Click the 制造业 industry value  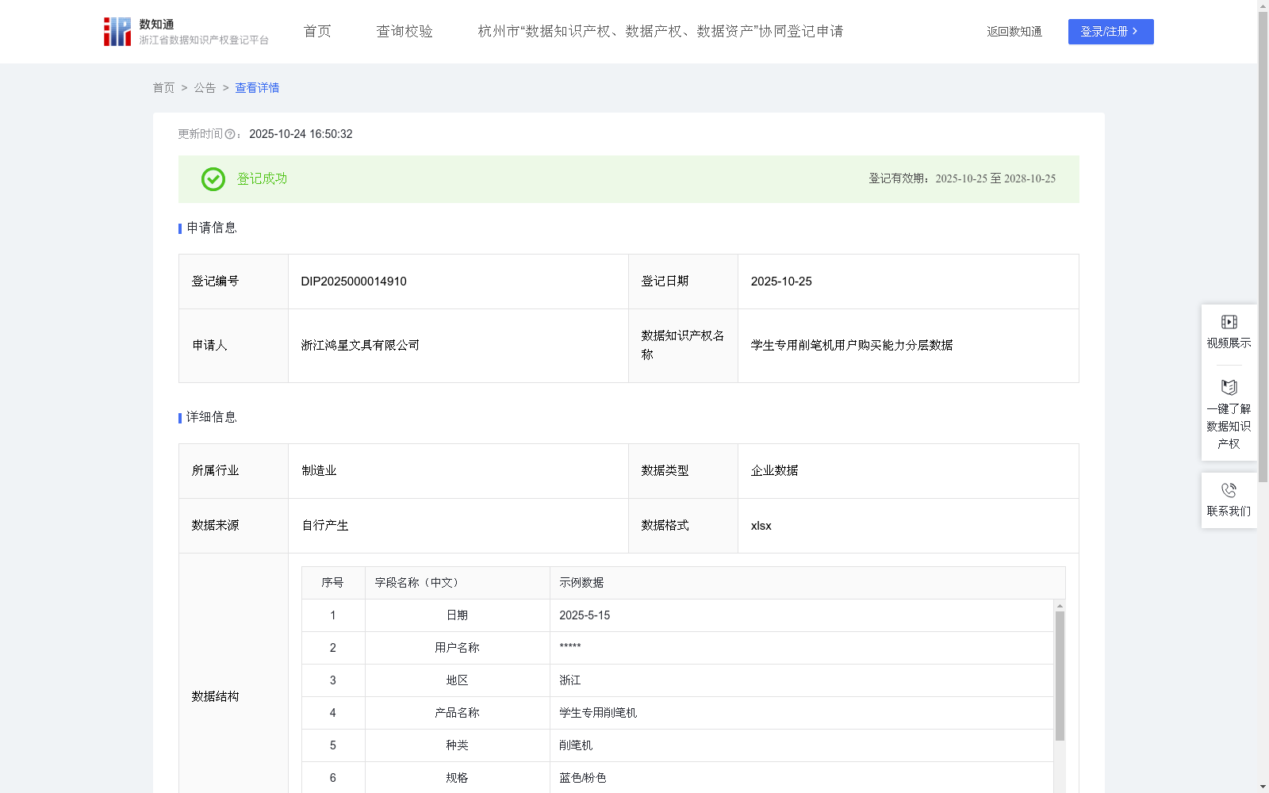[x=319, y=470]
